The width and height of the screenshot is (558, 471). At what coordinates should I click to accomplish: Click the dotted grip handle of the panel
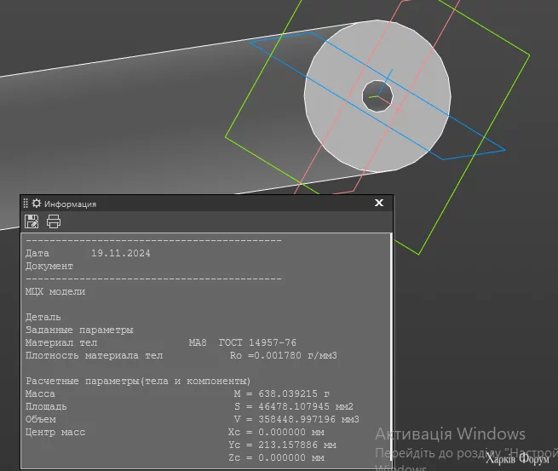click(26, 204)
